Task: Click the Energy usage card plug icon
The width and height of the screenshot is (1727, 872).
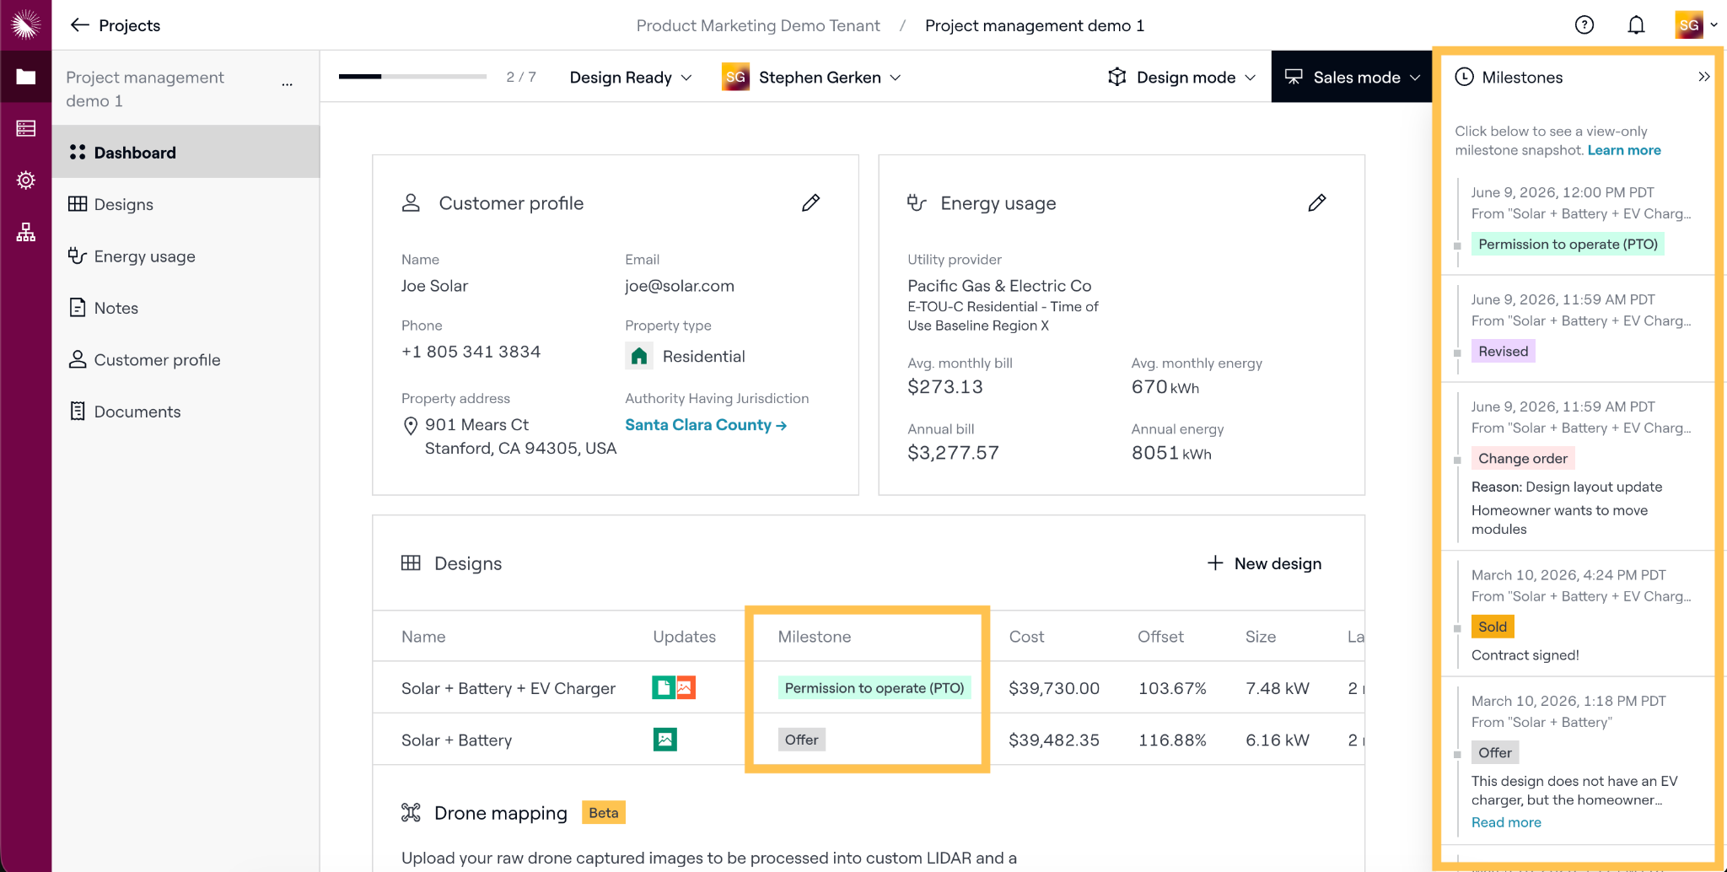Action: (x=917, y=203)
